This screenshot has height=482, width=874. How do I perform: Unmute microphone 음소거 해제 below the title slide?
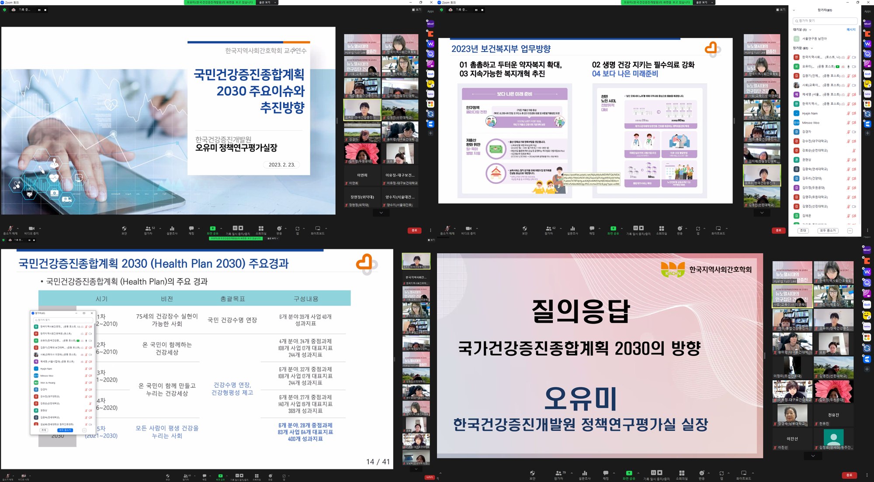(x=10, y=229)
